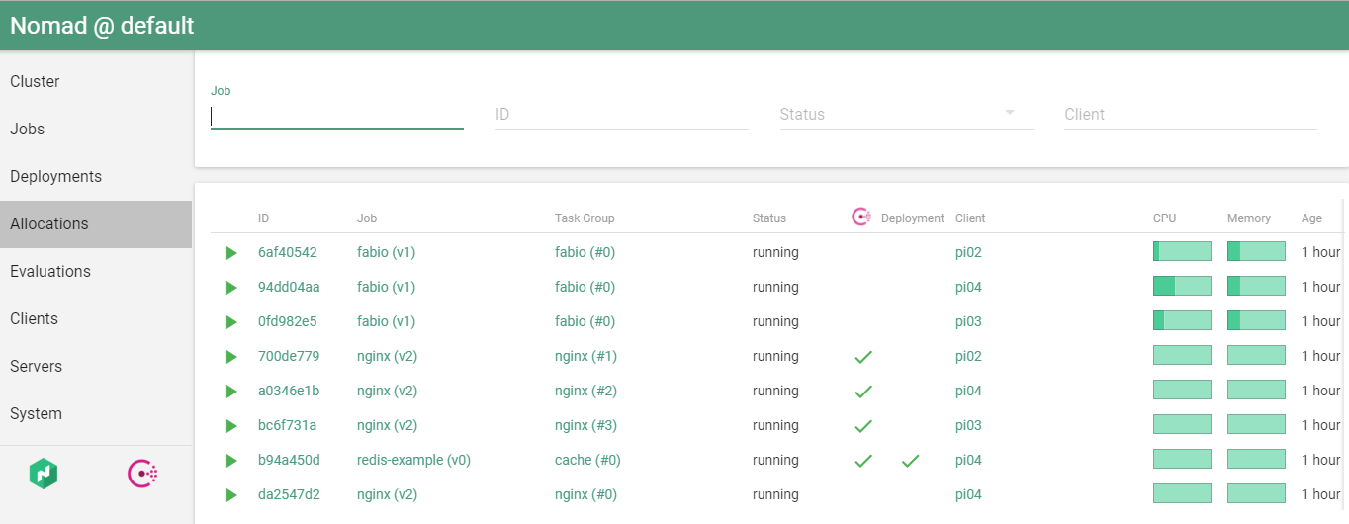Open client pi03 in the 0fd982e5 row
The width and height of the screenshot is (1349, 524).
click(968, 321)
